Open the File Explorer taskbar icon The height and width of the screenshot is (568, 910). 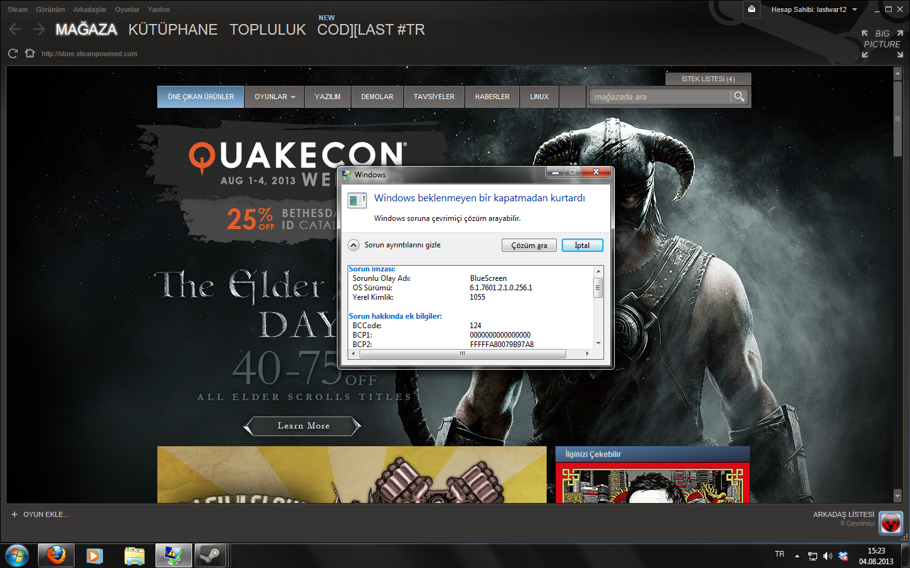point(134,555)
